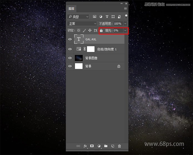Filter layers by pixel image type
Viewport: 193px width, 155px height.
point(94,17)
